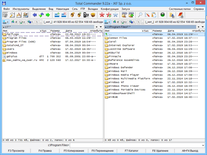
Task: Click the blue back arrow toolbar icon
Action: point(35,15)
